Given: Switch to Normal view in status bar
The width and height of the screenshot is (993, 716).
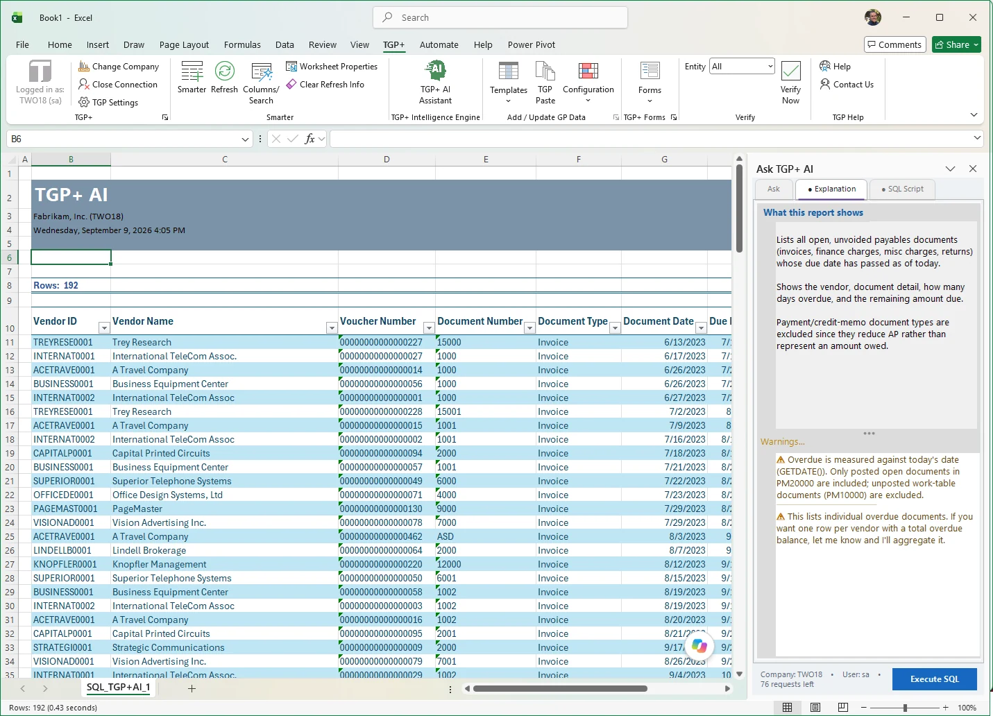Looking at the screenshot, I should point(788,708).
